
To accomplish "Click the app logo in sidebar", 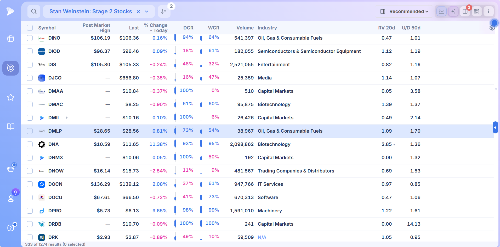I will (10, 11).
